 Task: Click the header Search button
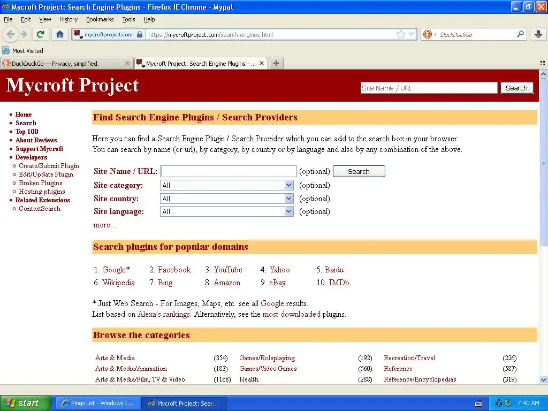(x=516, y=88)
